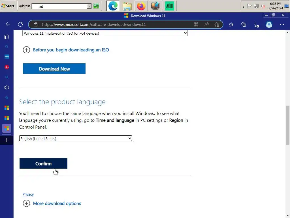Start Read Aloud from the address bar
The image size is (290, 218).
(x=206, y=24)
